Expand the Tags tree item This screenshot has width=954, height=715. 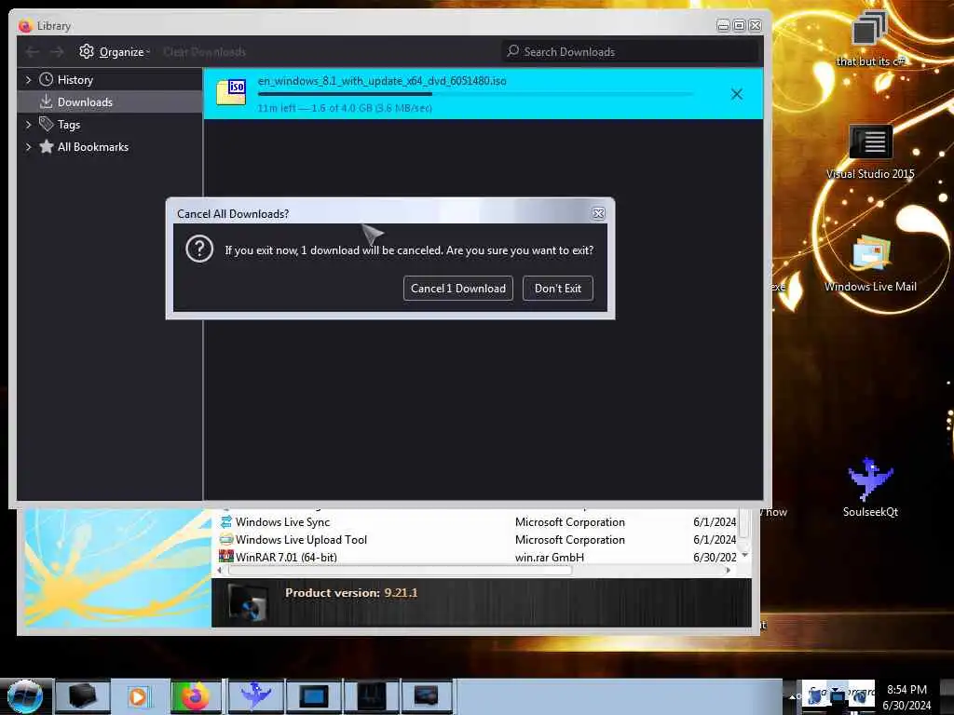[28, 125]
